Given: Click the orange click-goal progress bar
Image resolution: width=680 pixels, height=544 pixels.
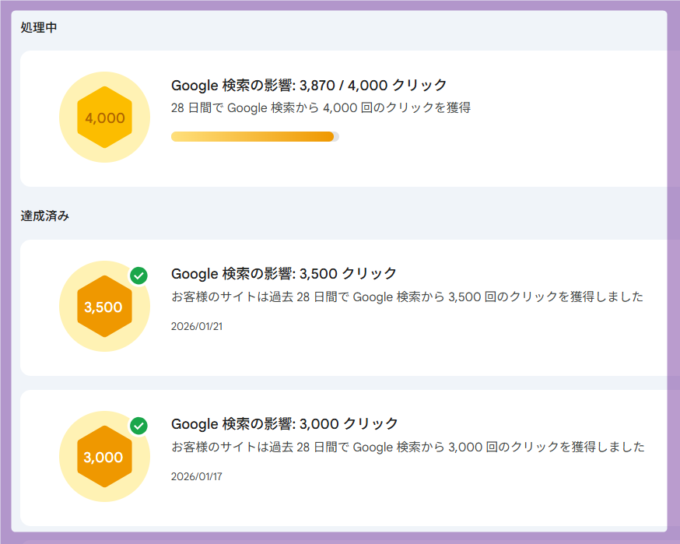Looking at the screenshot, I should pyautogui.click(x=251, y=137).
